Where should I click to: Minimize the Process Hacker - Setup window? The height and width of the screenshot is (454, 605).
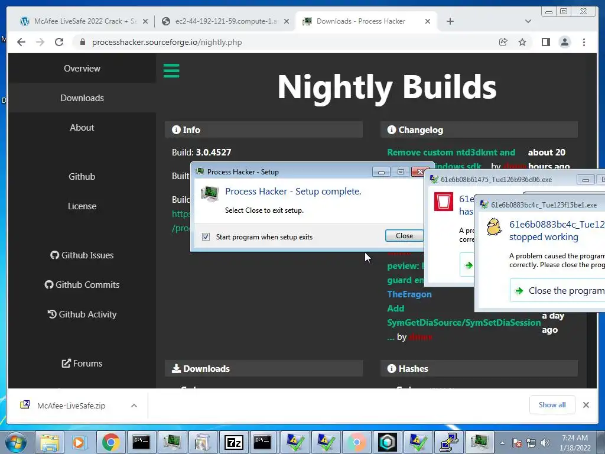(x=381, y=172)
